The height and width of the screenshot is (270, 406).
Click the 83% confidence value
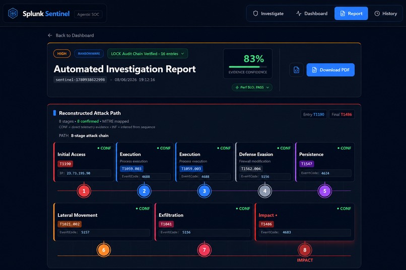click(x=253, y=59)
